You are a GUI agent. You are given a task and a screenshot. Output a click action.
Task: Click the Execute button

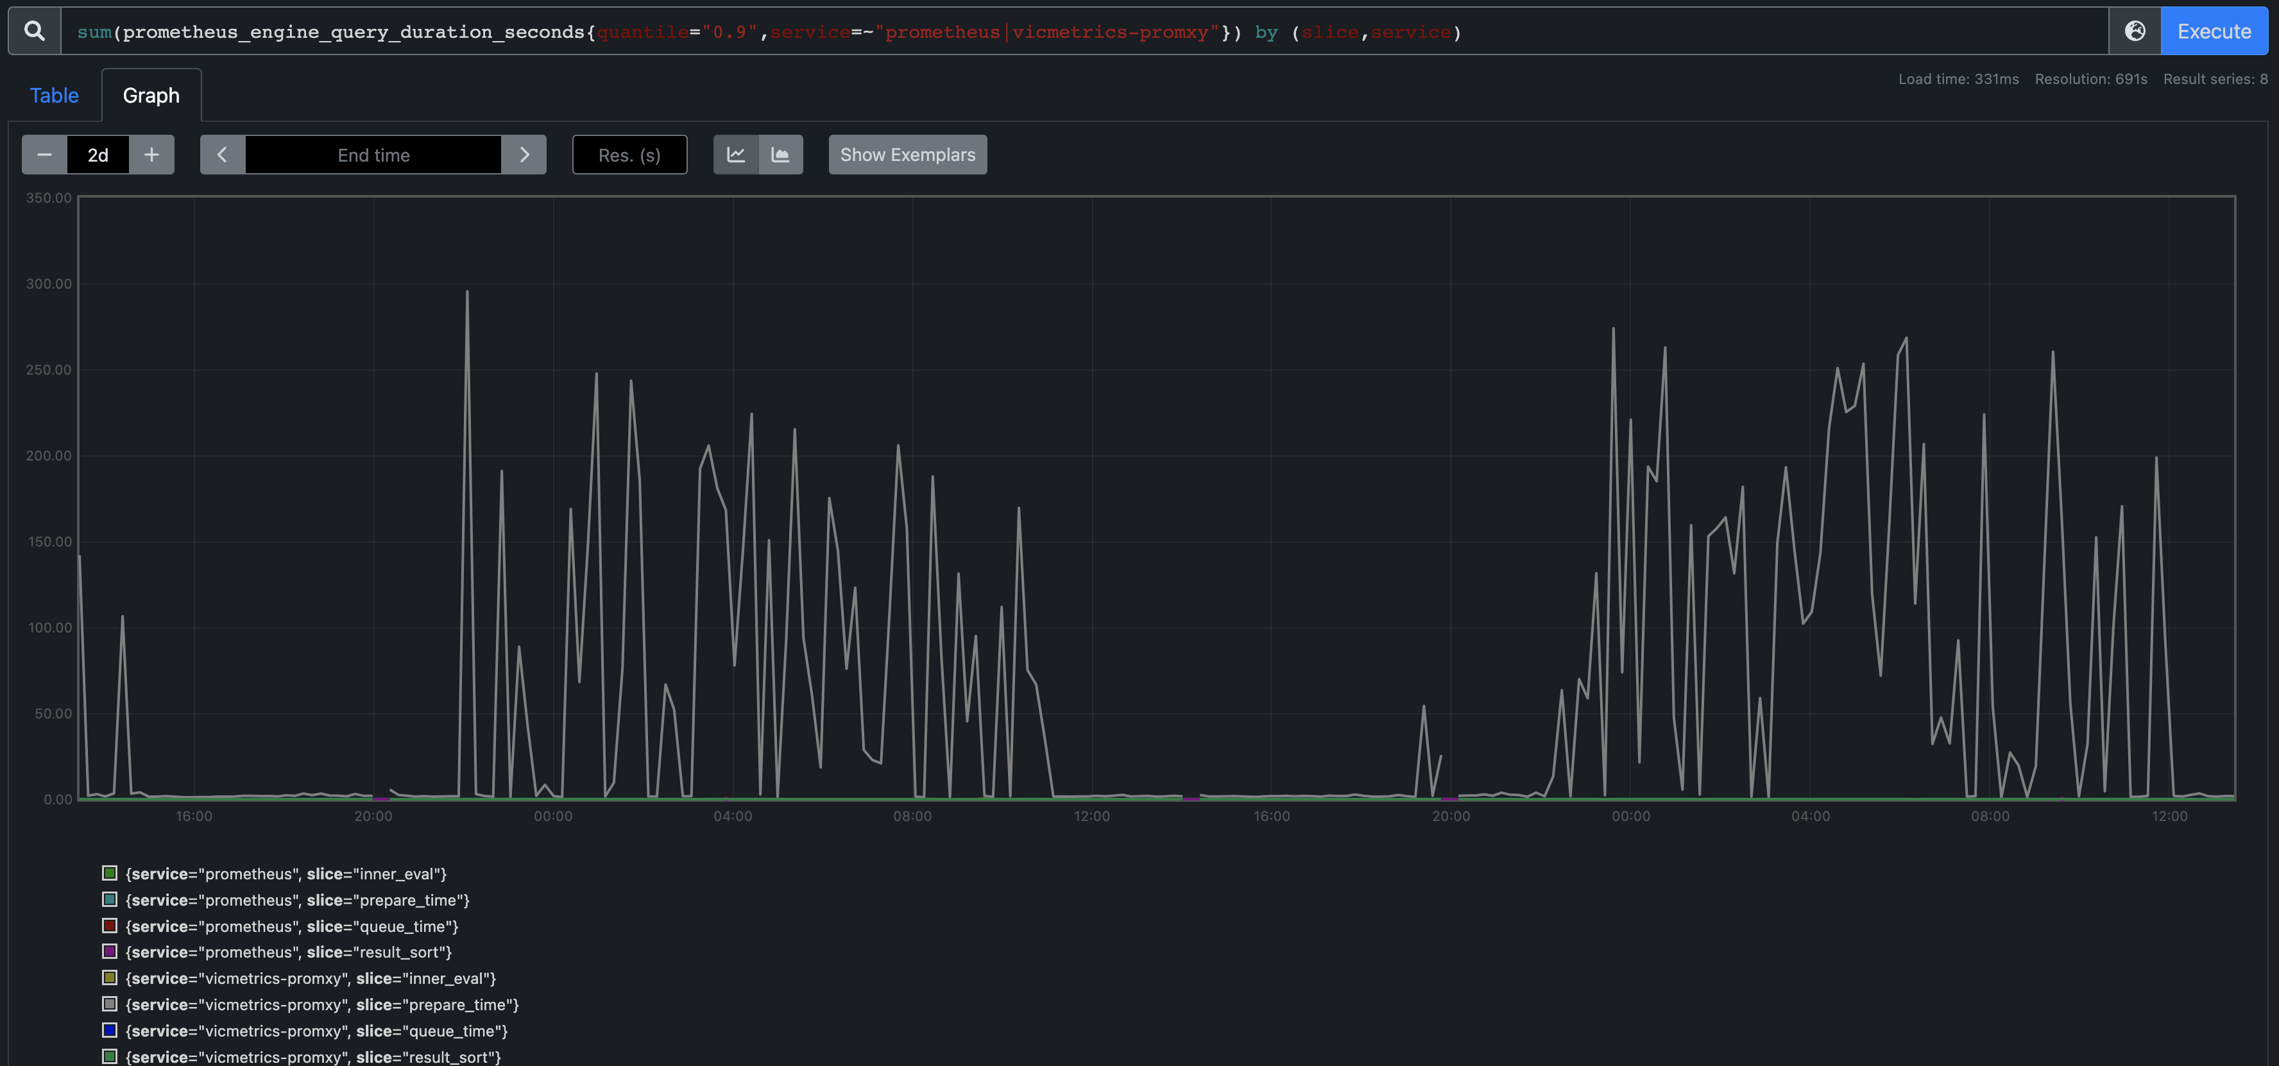2214,31
